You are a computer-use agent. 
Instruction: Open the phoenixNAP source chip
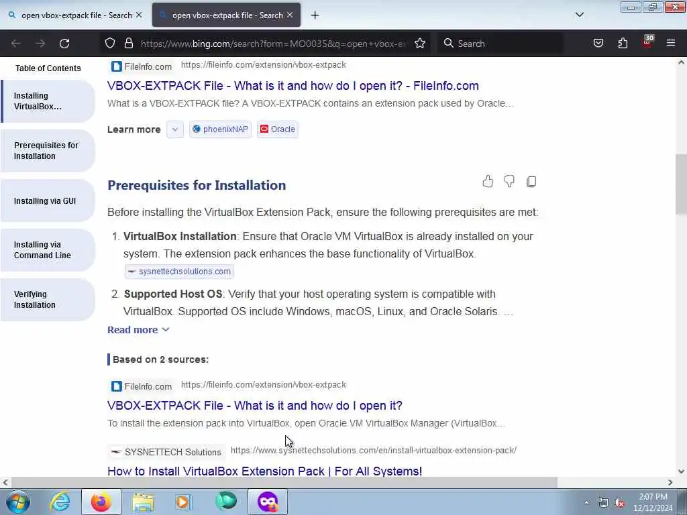pos(220,129)
